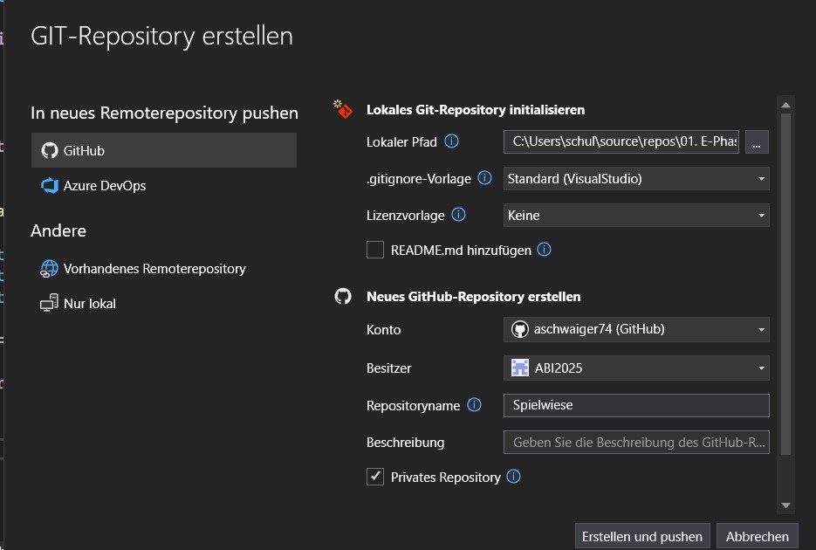
Task: Click info icon next to .gitignore-Vorlage
Action: pos(484,178)
